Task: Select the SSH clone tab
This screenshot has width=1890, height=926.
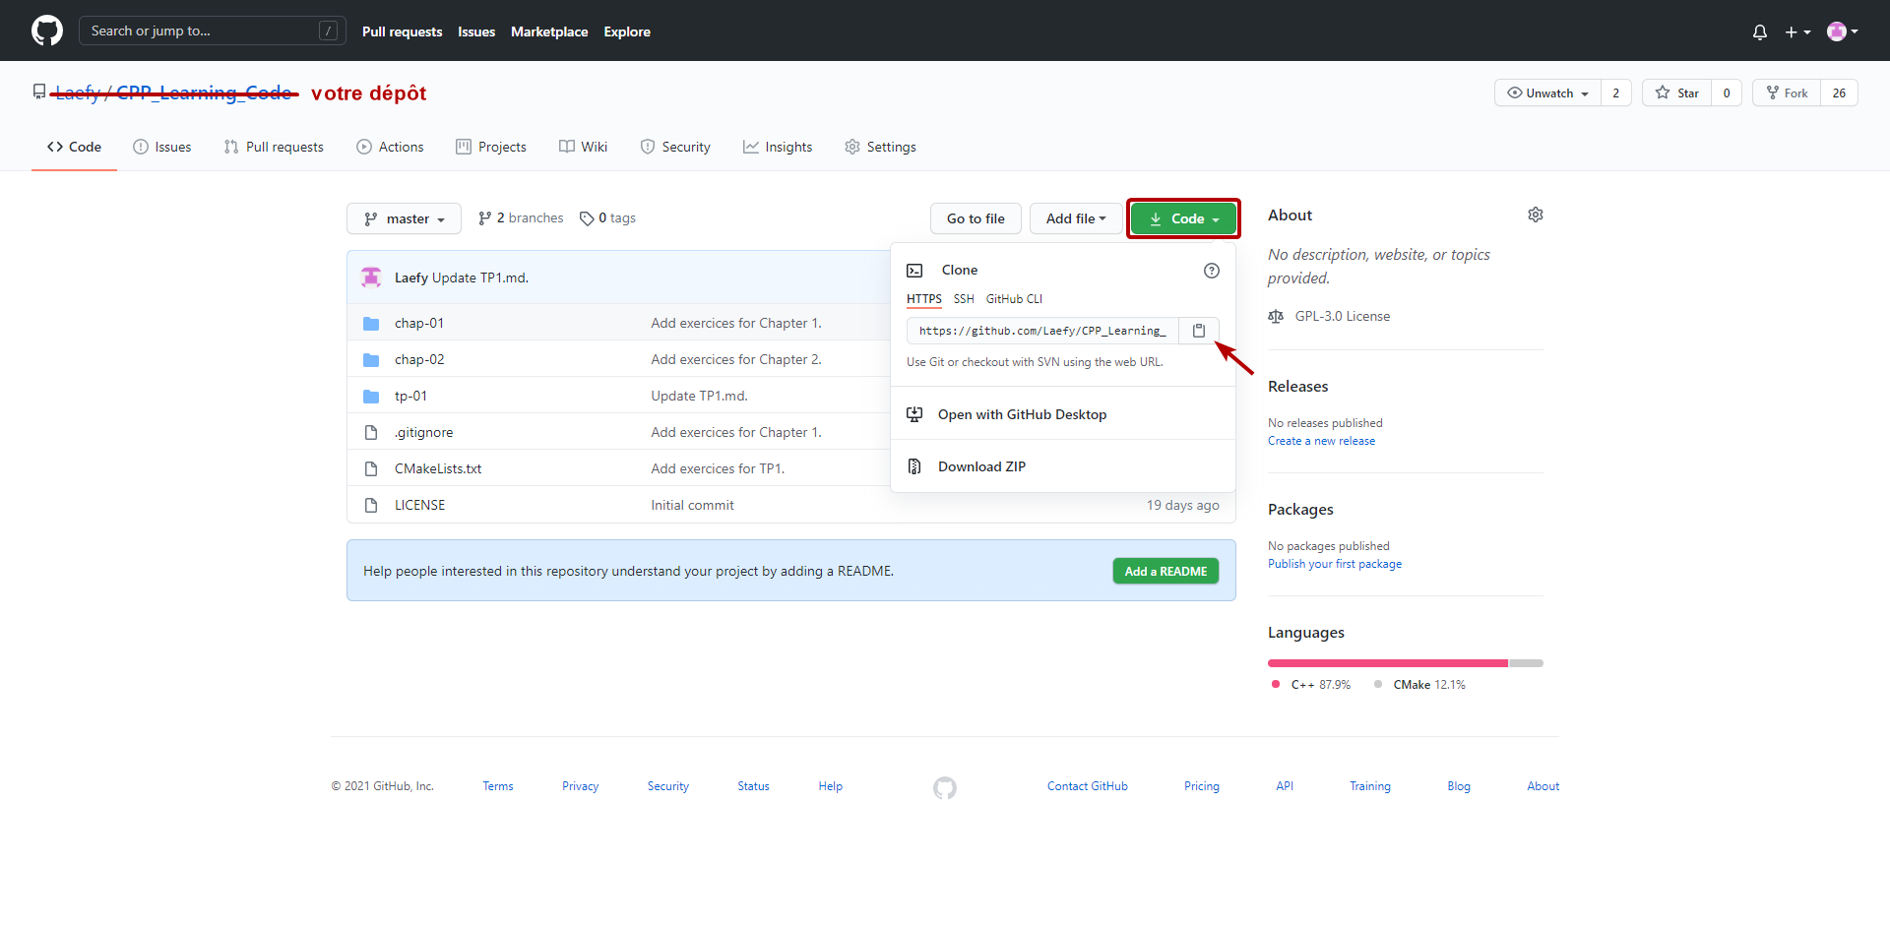Action: pyautogui.click(x=964, y=299)
